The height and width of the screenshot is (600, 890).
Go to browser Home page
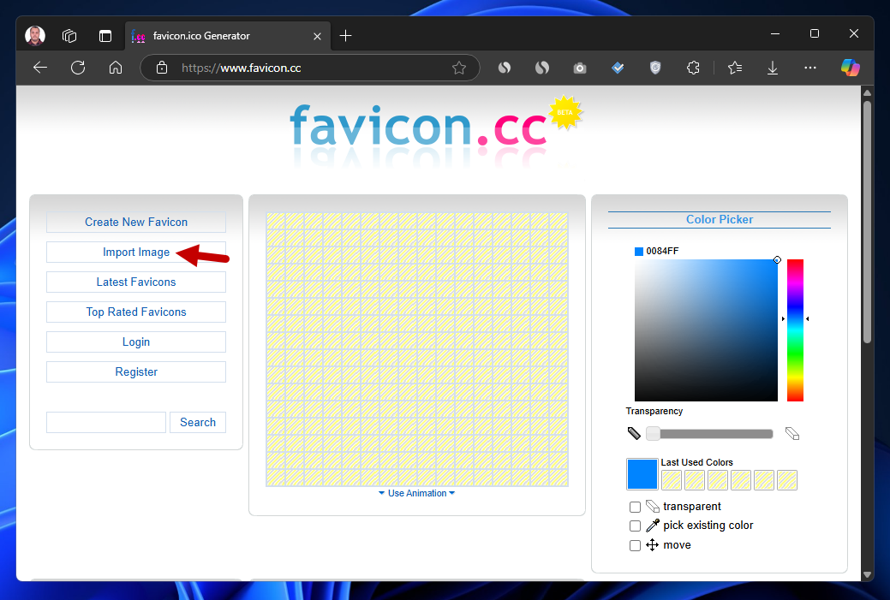116,68
